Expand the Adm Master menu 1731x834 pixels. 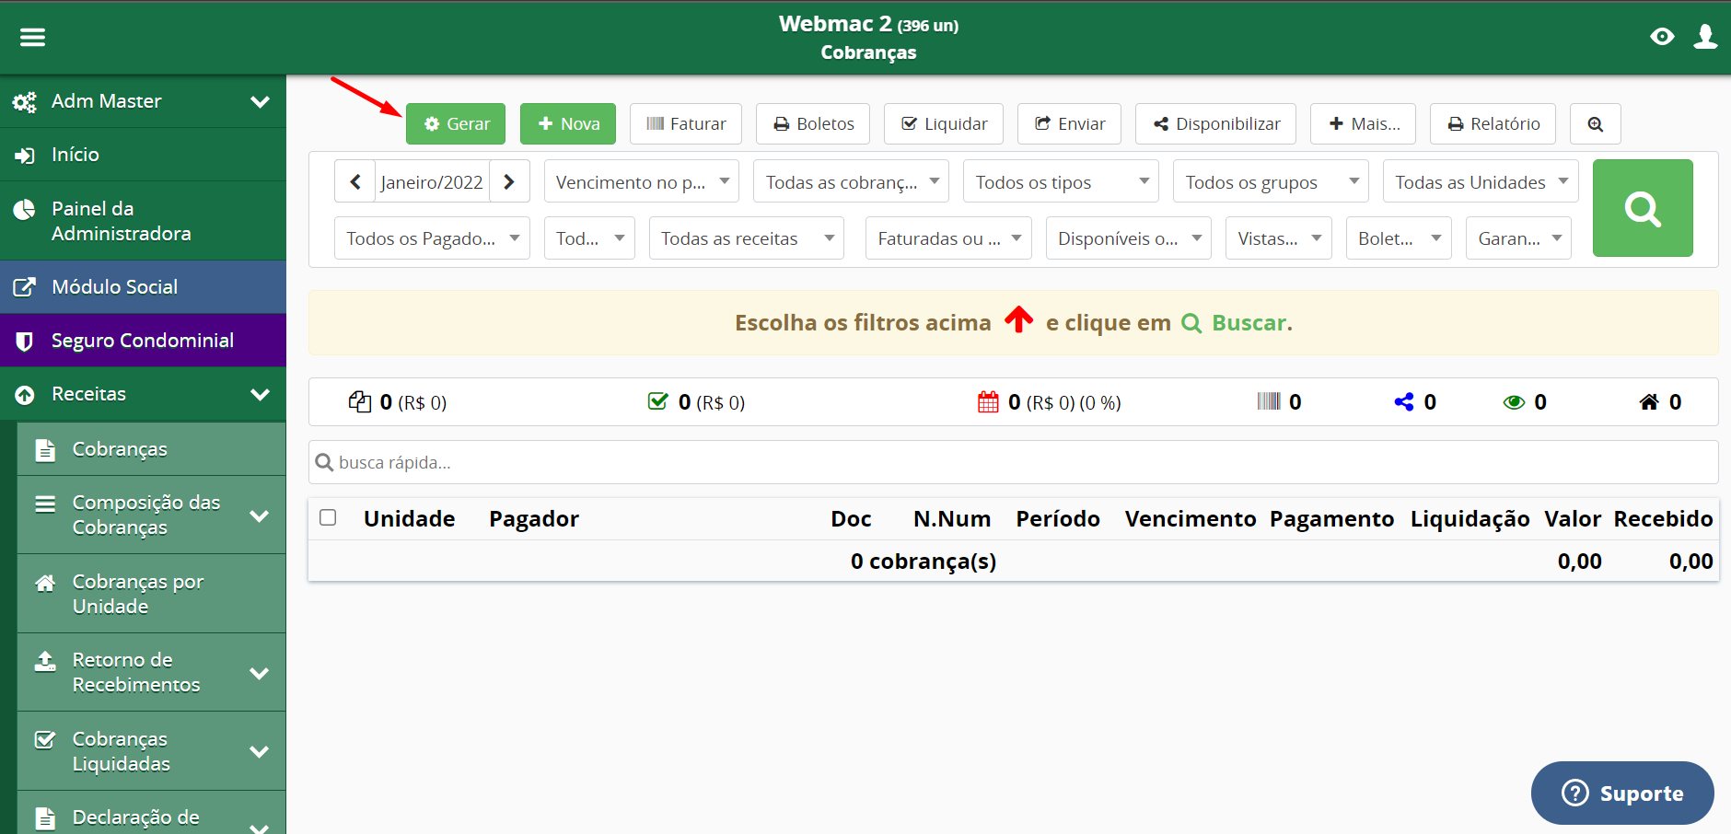tap(143, 101)
